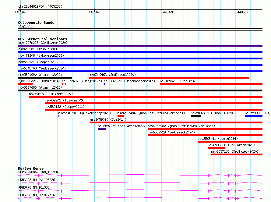Click the nsv589121 (Cooper2011) label
The image size is (271, 202).
point(38,62)
